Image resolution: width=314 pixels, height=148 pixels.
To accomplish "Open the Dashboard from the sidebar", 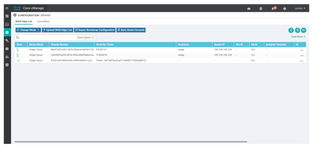I will coord(7,16).
